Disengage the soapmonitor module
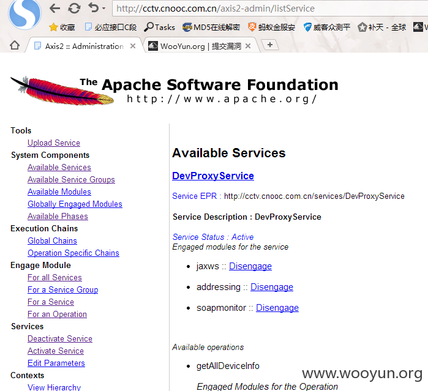The width and height of the screenshot is (428, 391). tap(277, 308)
